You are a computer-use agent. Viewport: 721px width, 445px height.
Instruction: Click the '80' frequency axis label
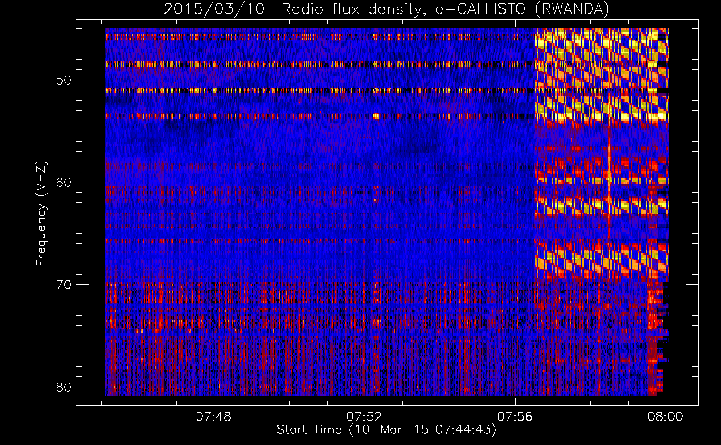(64, 386)
